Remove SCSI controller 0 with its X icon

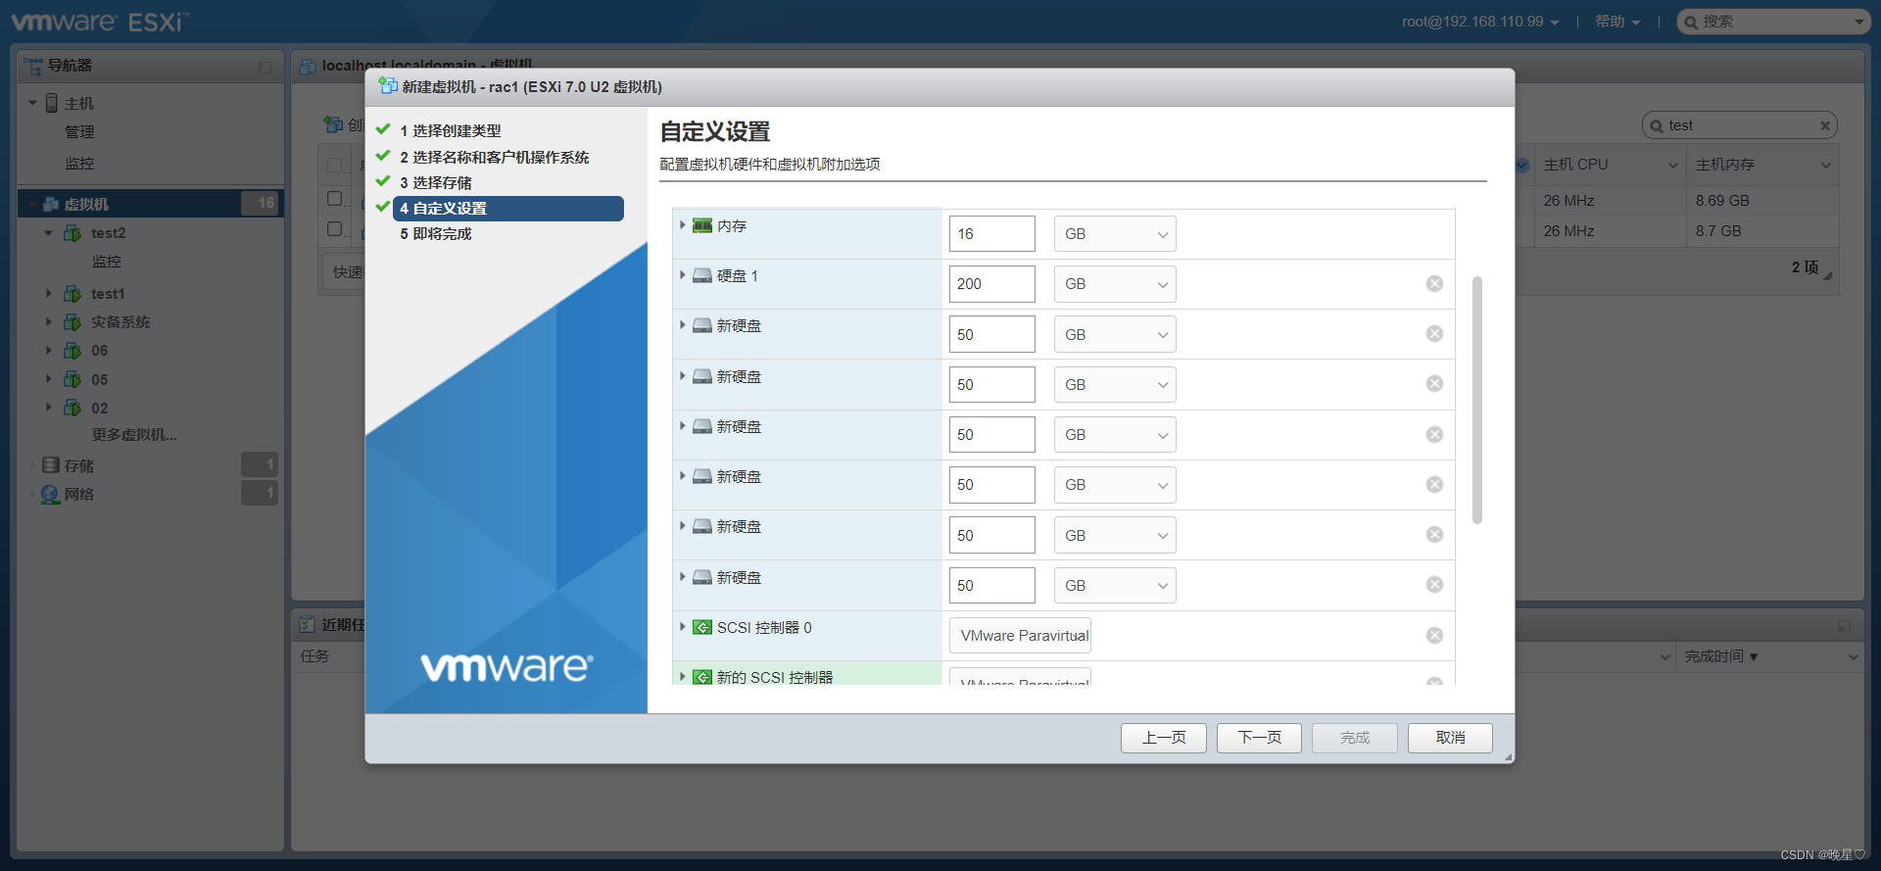click(1434, 636)
